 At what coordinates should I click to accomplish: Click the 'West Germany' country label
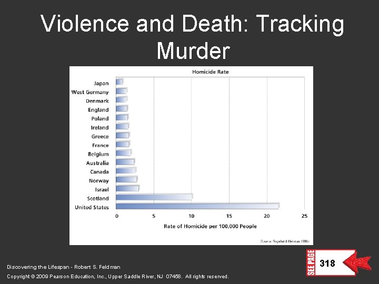[x=90, y=92]
